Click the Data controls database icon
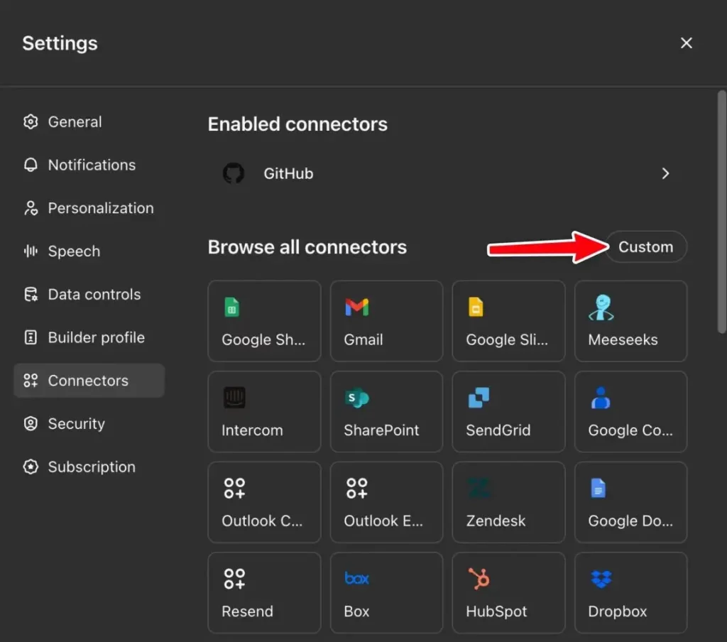The image size is (727, 642). point(31,294)
